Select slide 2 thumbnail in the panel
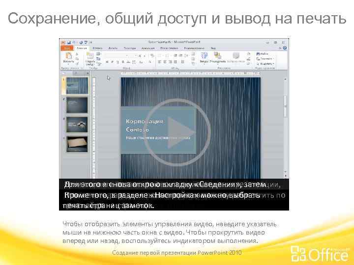Viewport: 354px width, 265px height. pyautogui.click(x=77, y=105)
